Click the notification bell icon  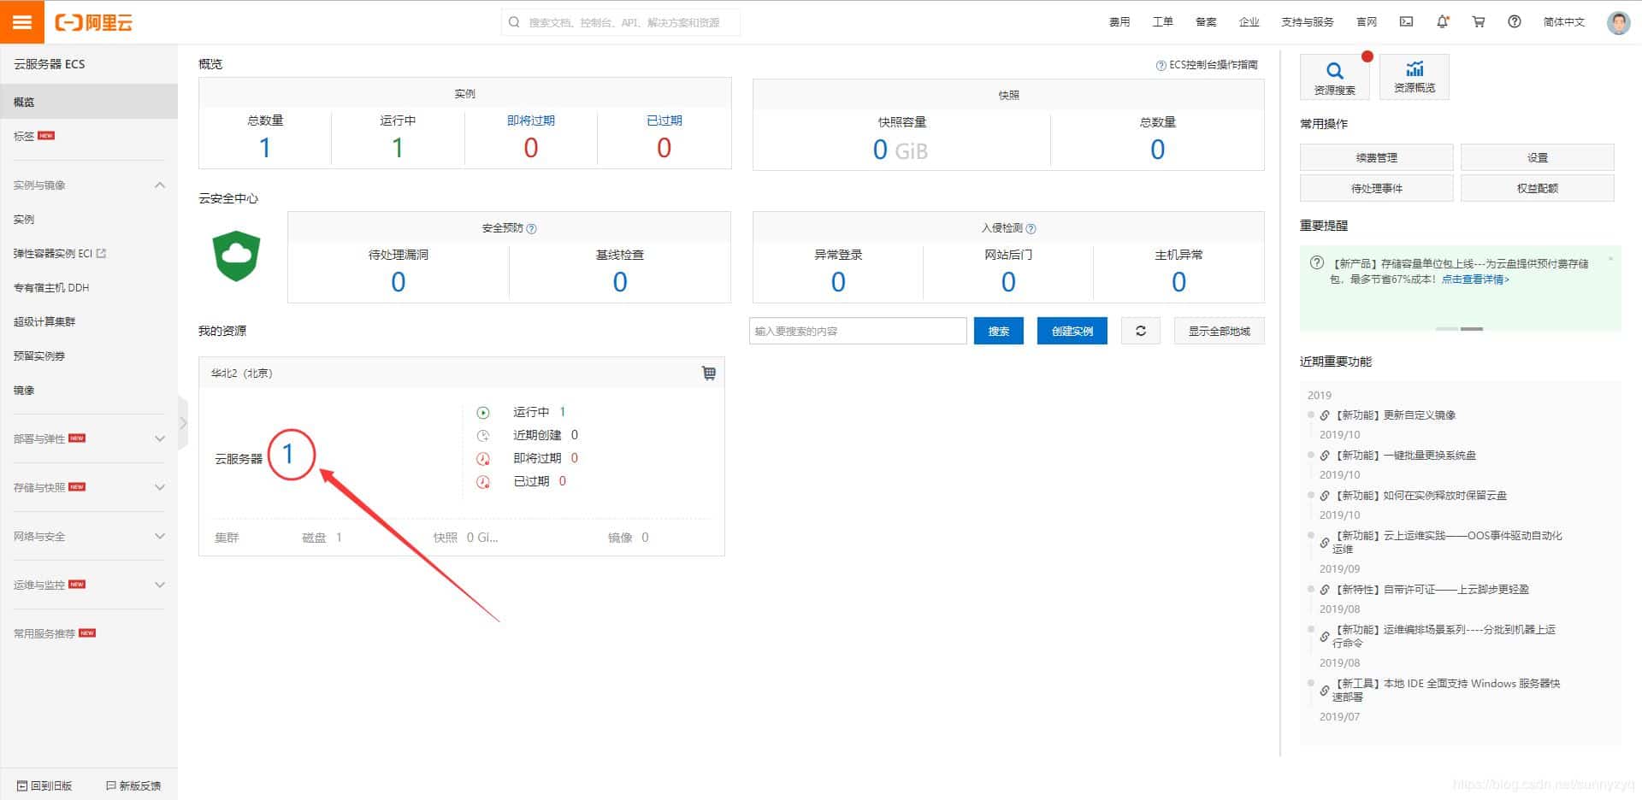(1443, 22)
